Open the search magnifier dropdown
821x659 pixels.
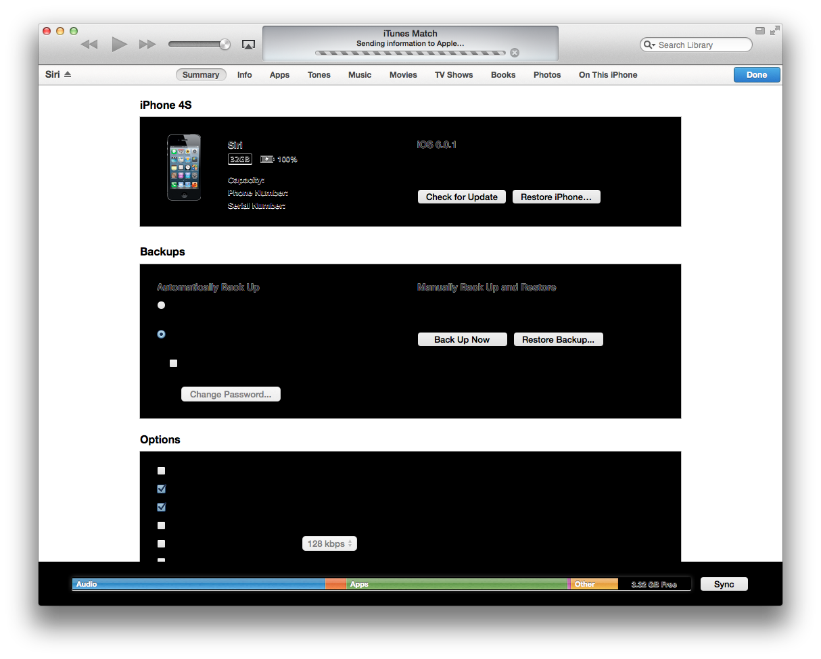650,45
